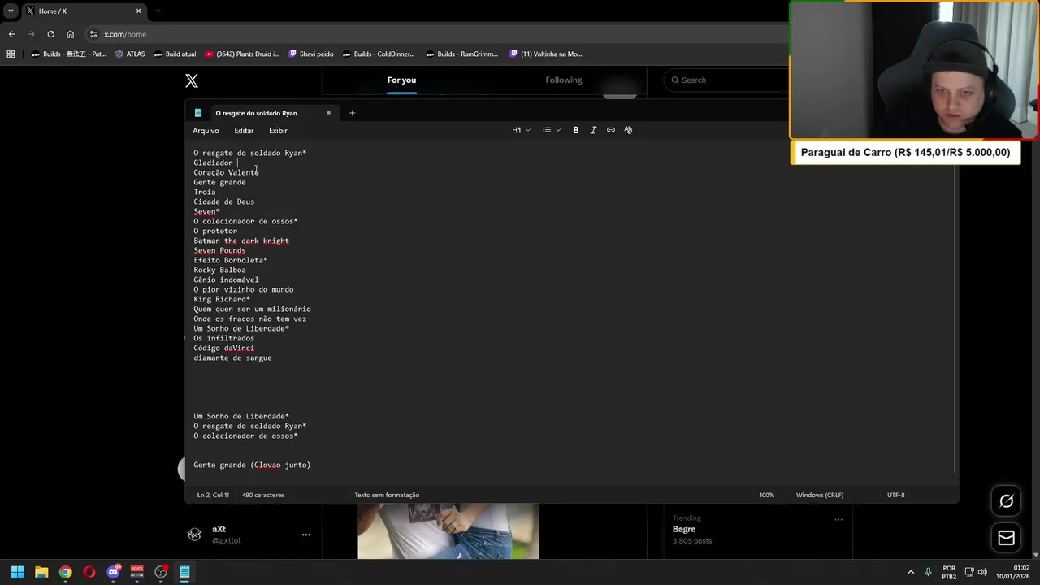Viewport: 1040px width, 585px height.
Task: Toggle italic formatting in Notepad
Action: 593,130
